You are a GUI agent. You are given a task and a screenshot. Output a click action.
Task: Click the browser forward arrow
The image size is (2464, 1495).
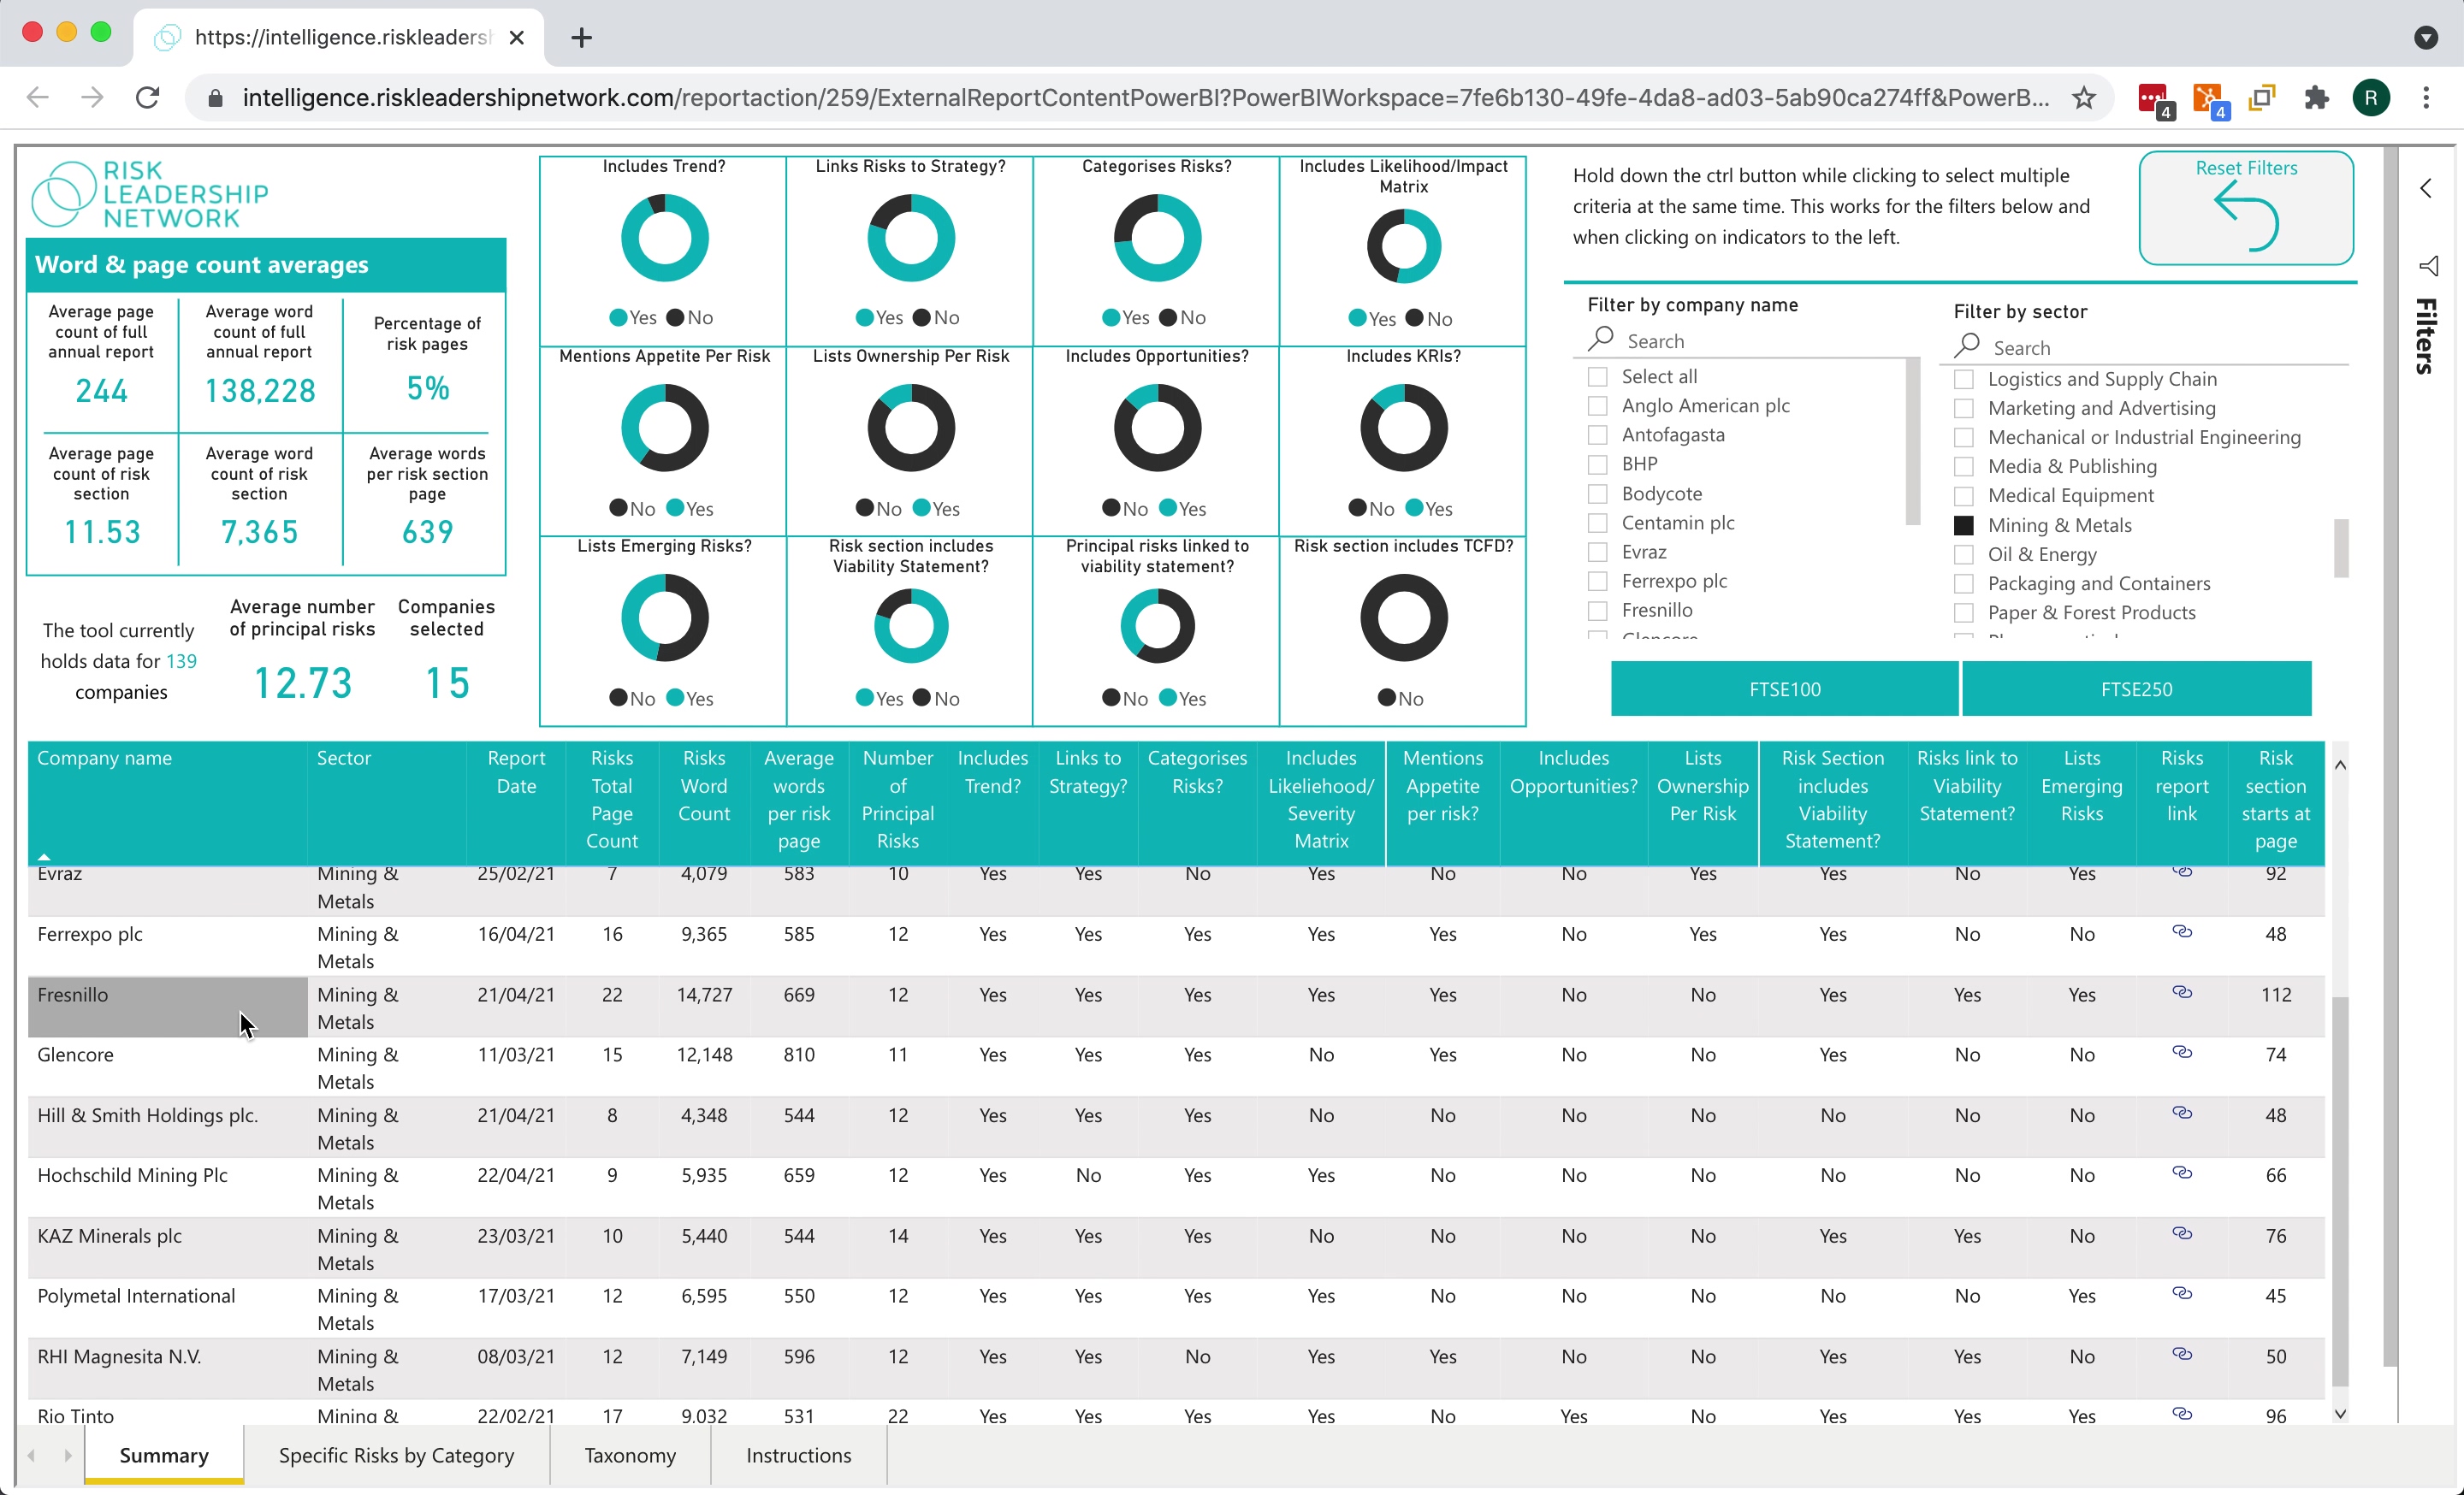[x=92, y=97]
